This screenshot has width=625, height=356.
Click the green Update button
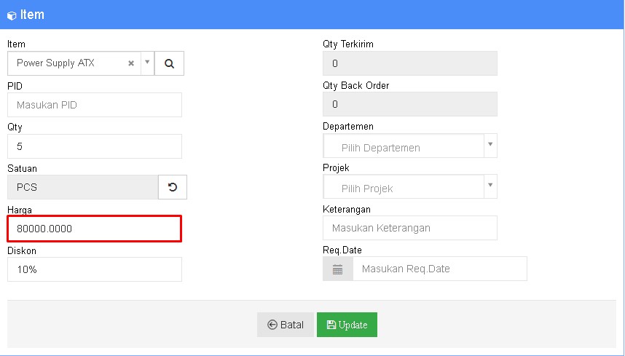tap(347, 325)
